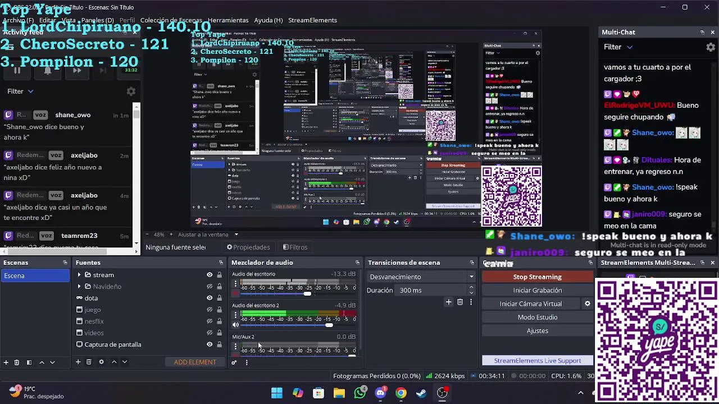
Task: Open the Multi-Chat Filter dropdown
Action: click(618, 47)
